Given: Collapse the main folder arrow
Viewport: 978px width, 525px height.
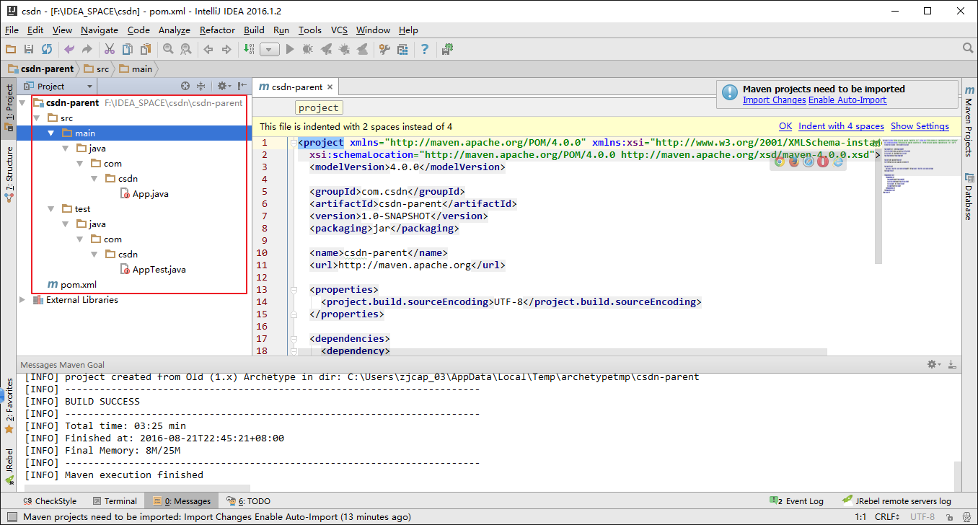Looking at the screenshot, I should coord(51,133).
